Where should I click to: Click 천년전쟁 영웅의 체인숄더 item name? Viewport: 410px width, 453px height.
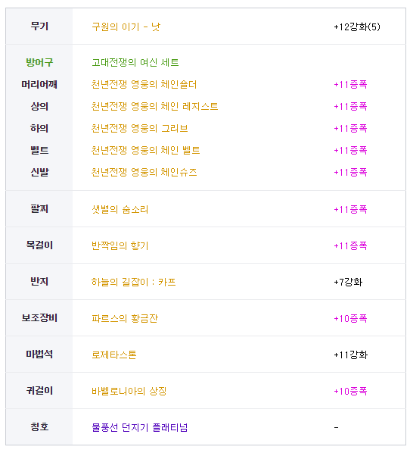click(x=144, y=84)
